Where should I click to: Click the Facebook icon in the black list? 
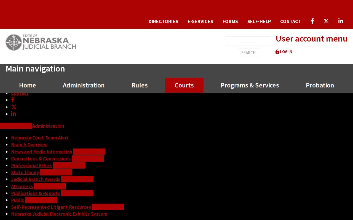(13, 100)
